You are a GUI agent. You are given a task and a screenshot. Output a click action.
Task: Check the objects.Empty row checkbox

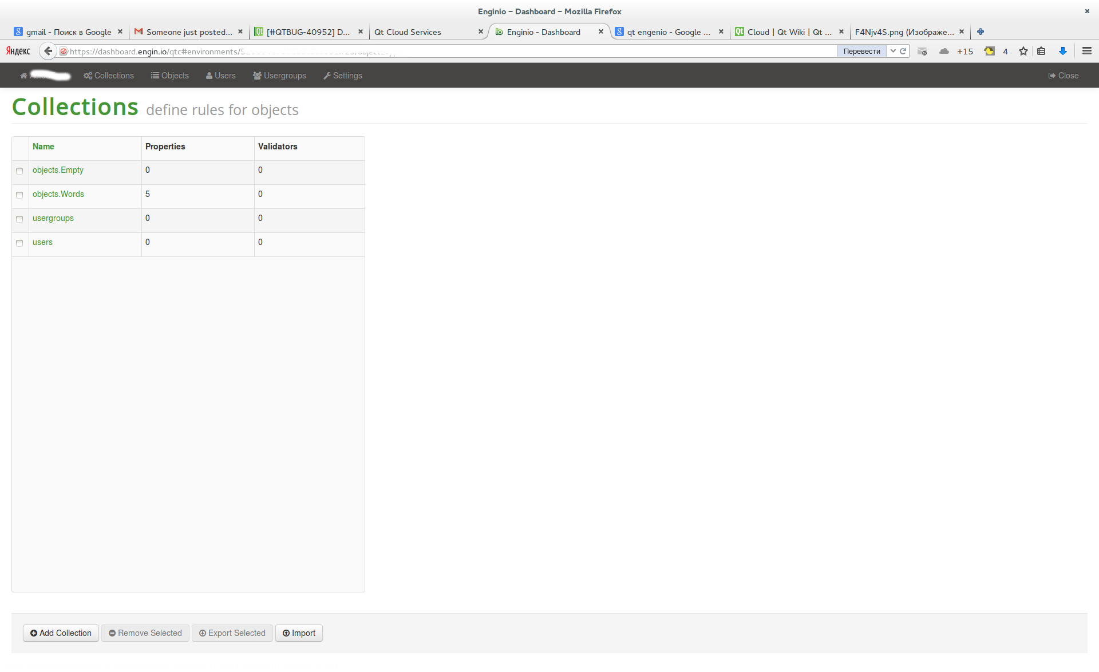(x=19, y=171)
